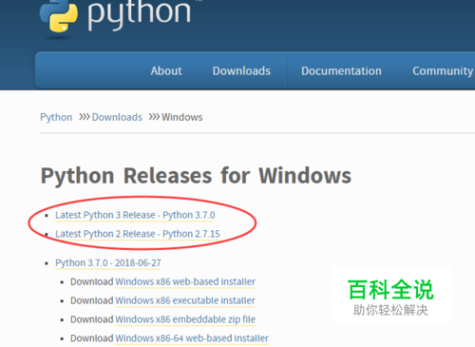
Task: Open the Community menu item
Action: (x=443, y=71)
